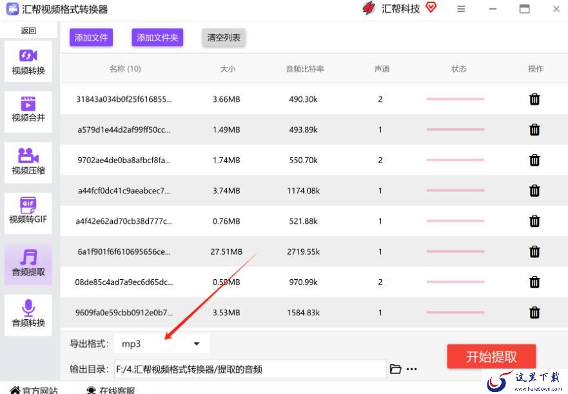Click the folder icon to browse output directory
The image size is (568, 394).
point(396,369)
